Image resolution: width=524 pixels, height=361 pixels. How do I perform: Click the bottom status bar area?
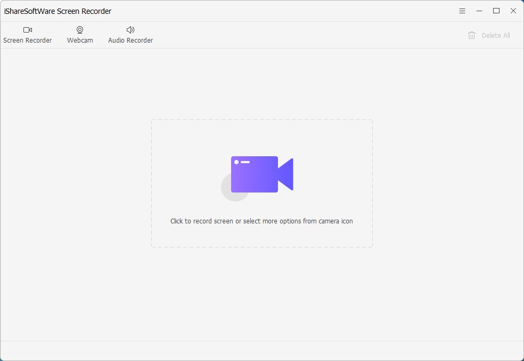[x=261, y=350]
